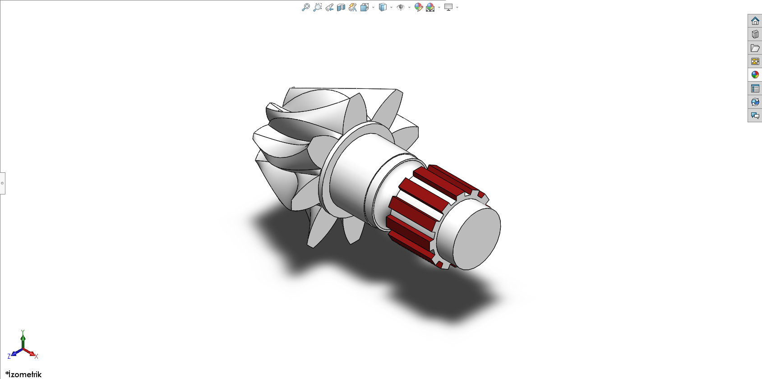Toggle the Section View tool
Viewport: 762px width, 379px height.
point(341,7)
